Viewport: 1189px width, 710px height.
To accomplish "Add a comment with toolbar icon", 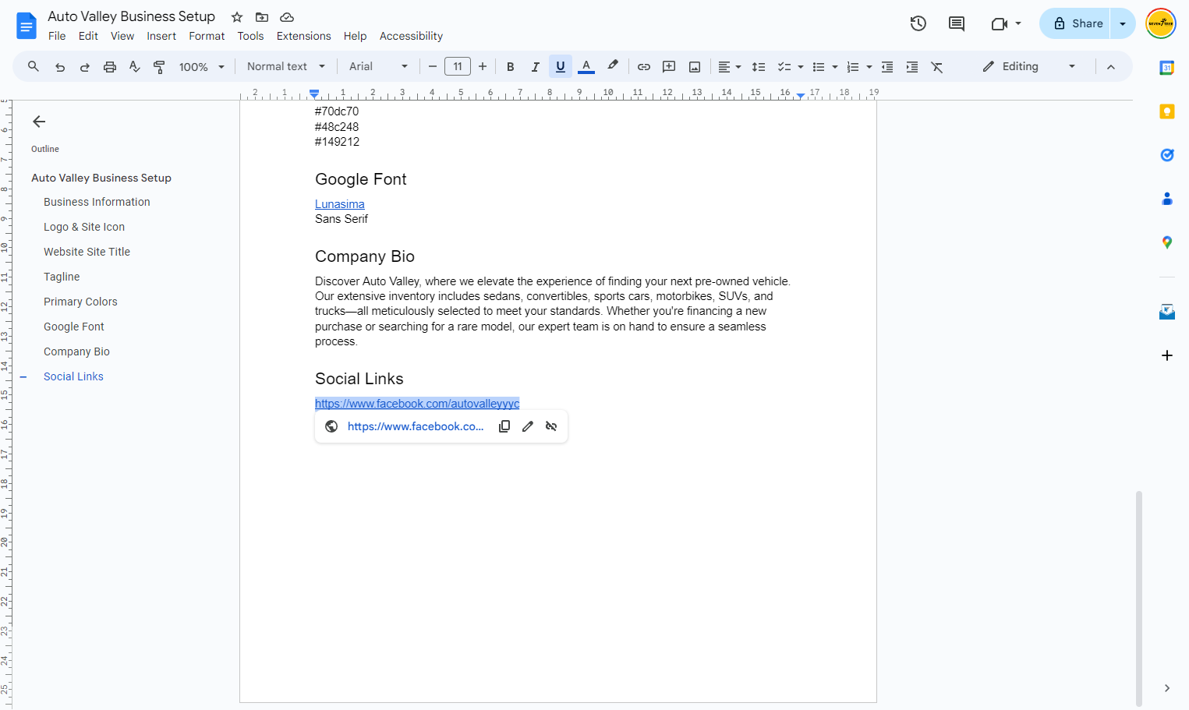I will point(669,67).
